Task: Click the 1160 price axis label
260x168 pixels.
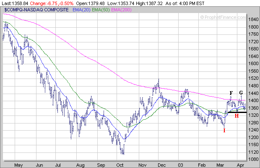Action: click(x=253, y=144)
